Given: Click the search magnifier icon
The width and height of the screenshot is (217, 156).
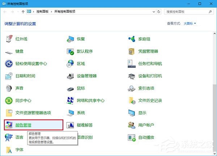Looking at the screenshot, I should point(210,12).
